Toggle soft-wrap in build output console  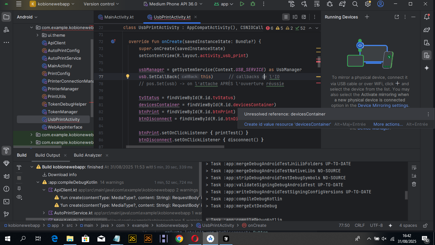click(414, 167)
